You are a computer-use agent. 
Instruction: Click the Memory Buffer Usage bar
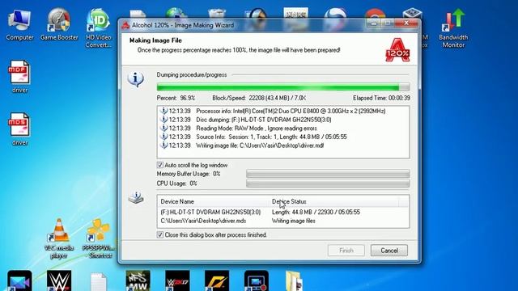[x=328, y=174]
